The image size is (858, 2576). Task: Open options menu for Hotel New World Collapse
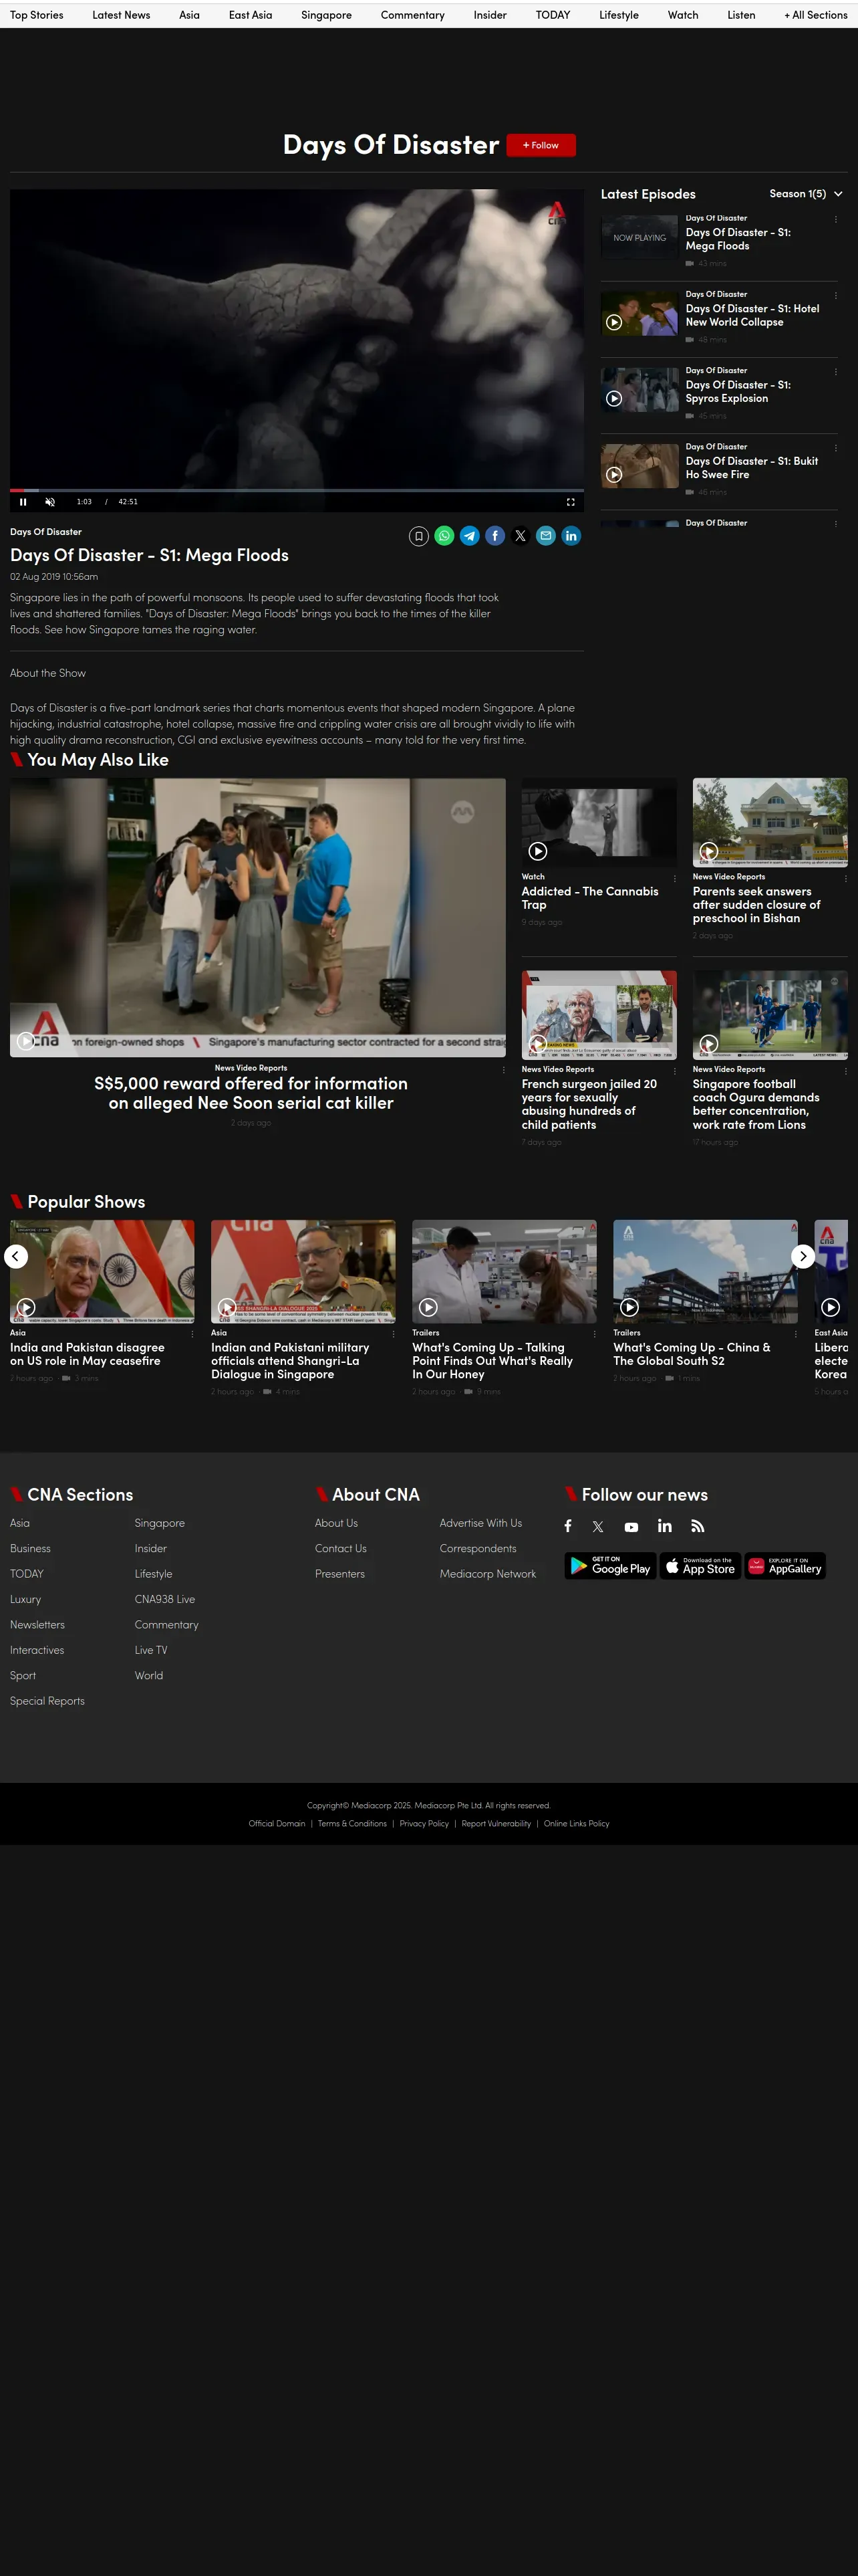836,295
